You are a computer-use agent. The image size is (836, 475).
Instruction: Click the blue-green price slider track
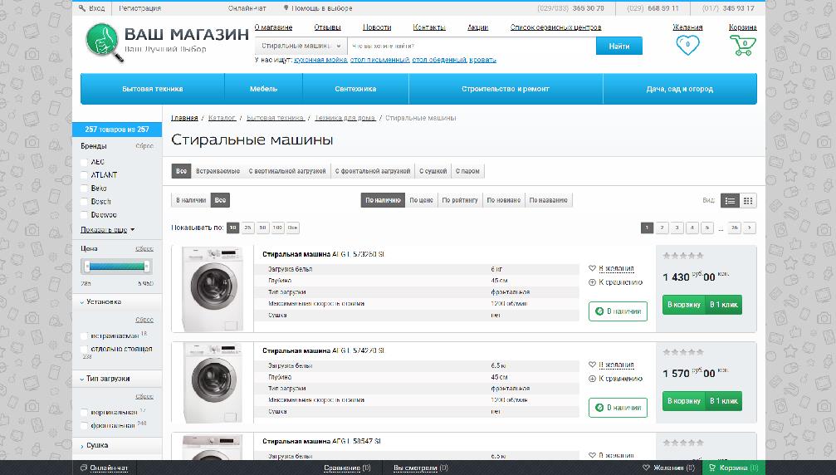tap(117, 267)
